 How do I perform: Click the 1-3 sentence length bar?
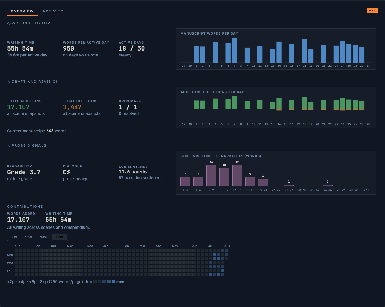[185, 182]
